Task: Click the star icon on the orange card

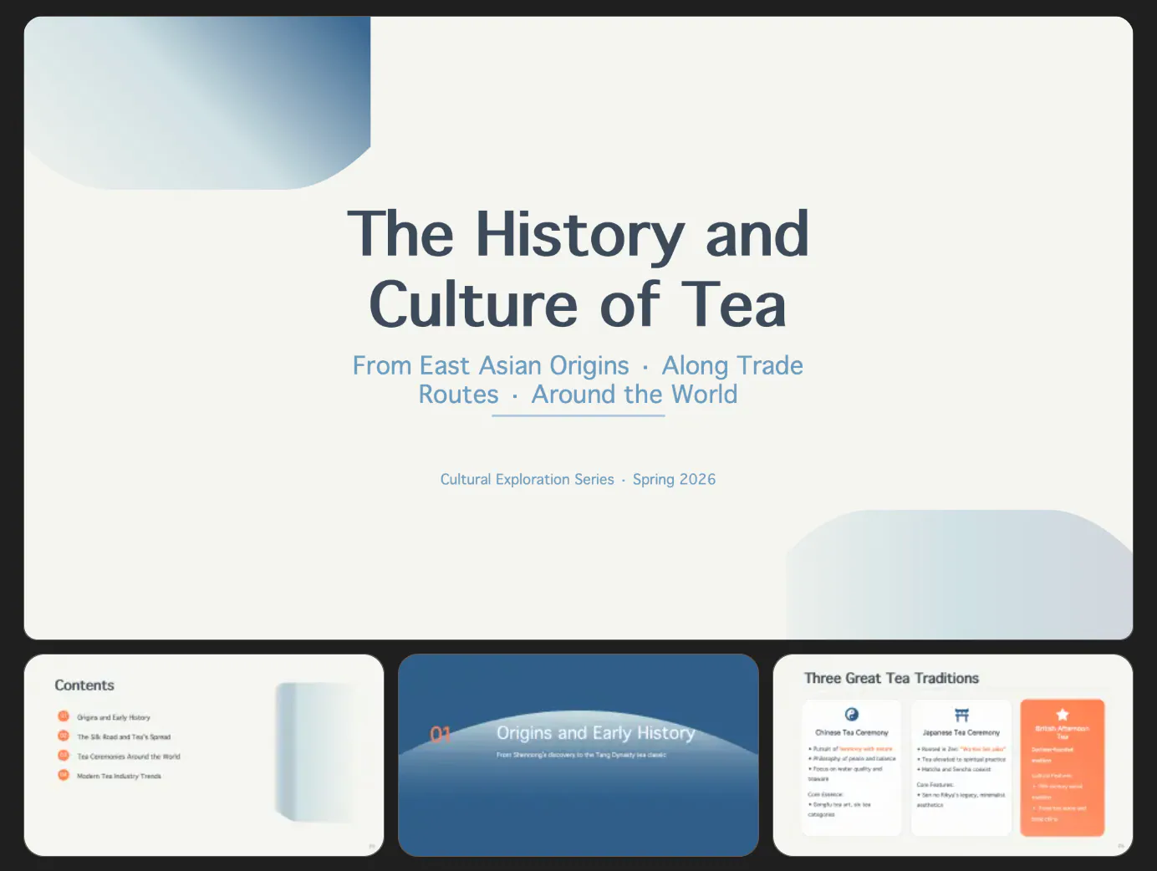Action: [x=1063, y=715]
